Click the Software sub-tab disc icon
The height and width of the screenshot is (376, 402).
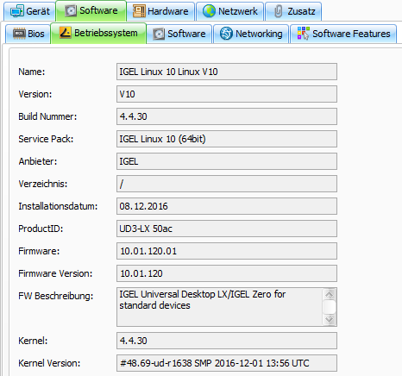[159, 34]
